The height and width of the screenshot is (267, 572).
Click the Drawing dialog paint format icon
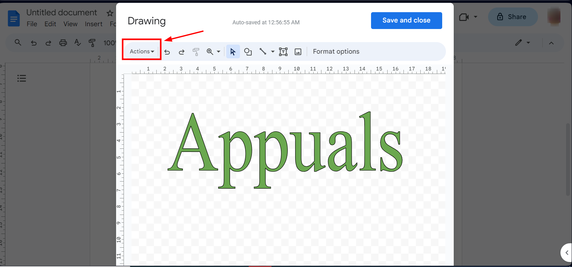pos(196,52)
